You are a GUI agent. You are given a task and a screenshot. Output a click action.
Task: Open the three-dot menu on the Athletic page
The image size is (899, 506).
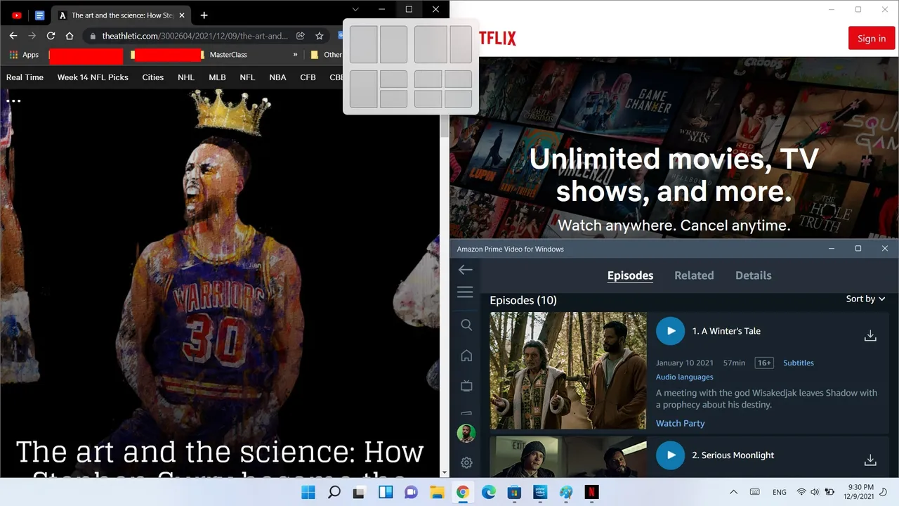click(13, 100)
